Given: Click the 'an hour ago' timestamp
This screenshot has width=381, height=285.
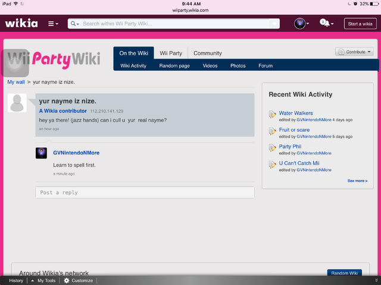Looking at the screenshot, I should [x=49, y=129].
